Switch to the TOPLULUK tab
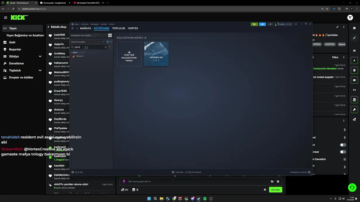360x202 pixels. point(118,28)
